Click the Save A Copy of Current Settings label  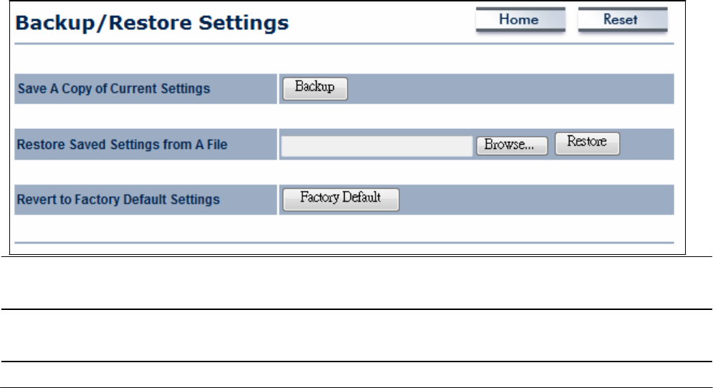coord(114,89)
